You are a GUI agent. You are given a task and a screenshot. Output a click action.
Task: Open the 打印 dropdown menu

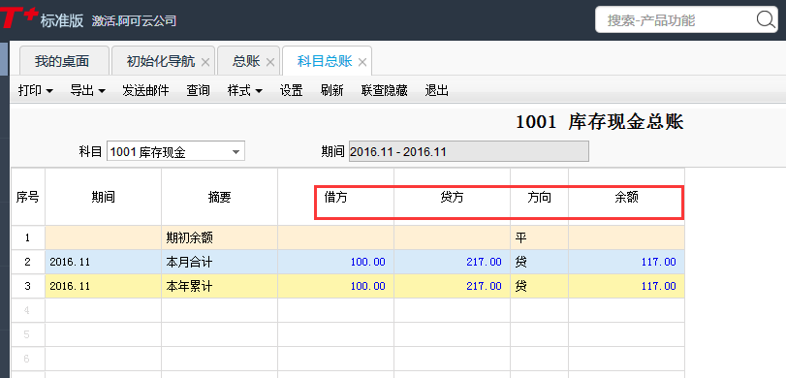click(x=36, y=91)
